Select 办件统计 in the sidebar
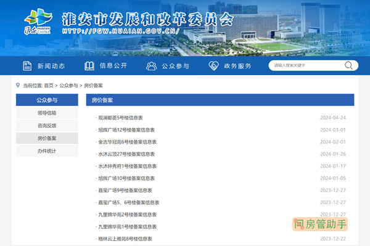Viewport: 370px width, 246px height. point(47,151)
